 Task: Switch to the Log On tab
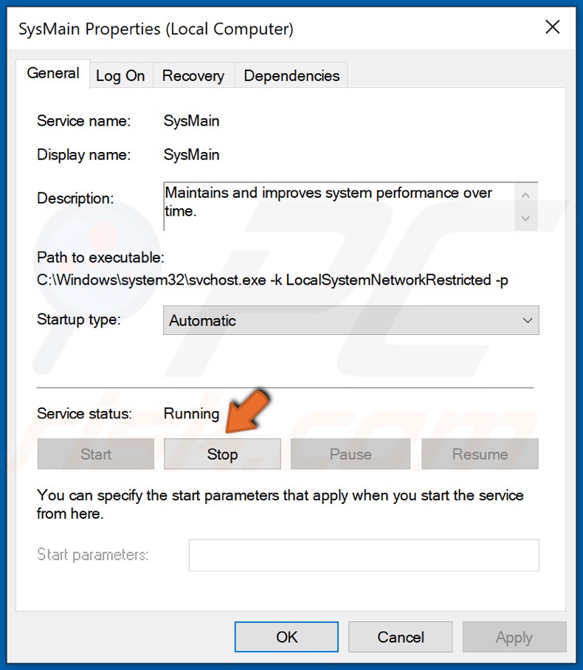[x=120, y=75]
